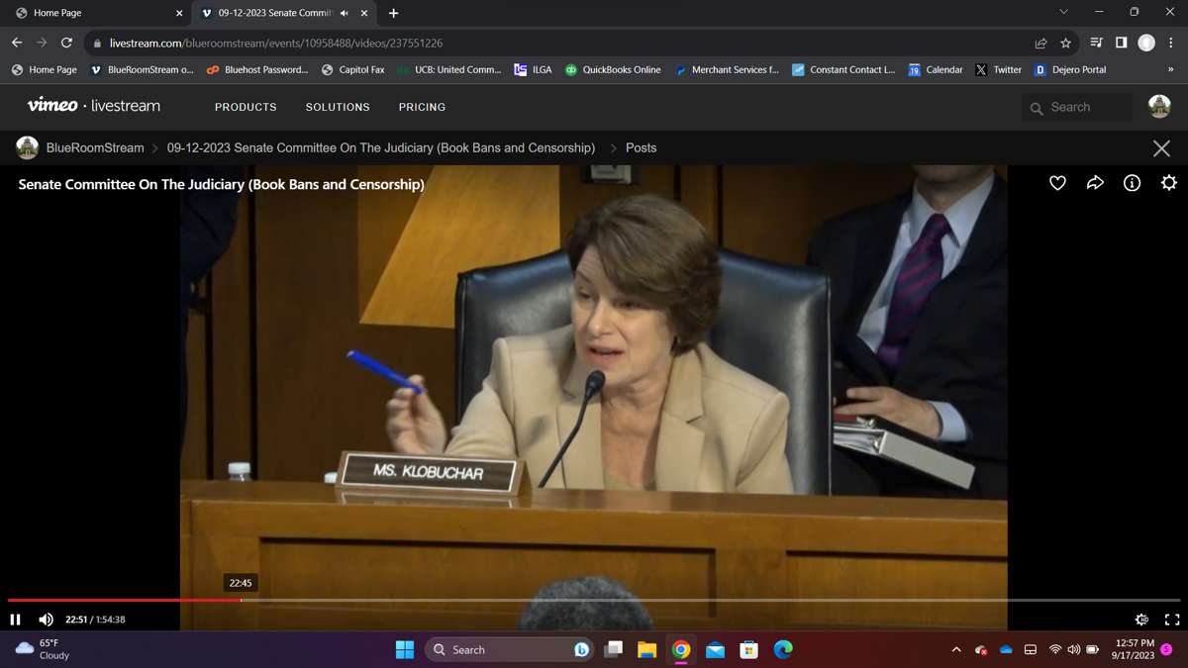Enter fullscreen mode for the video
Image resolution: width=1188 pixels, height=668 pixels.
pos(1172,620)
